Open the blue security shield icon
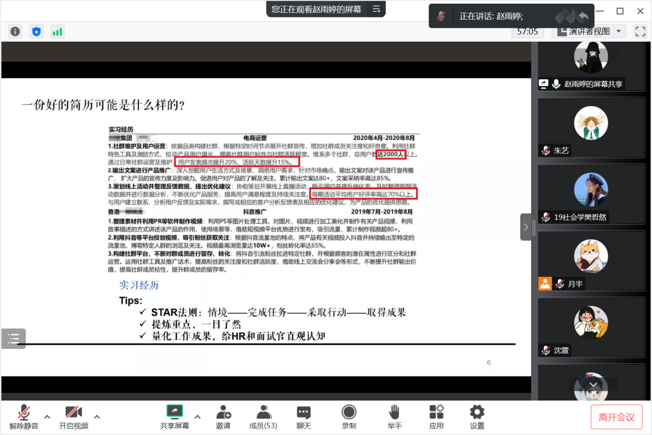This screenshot has width=652, height=435. click(x=36, y=31)
